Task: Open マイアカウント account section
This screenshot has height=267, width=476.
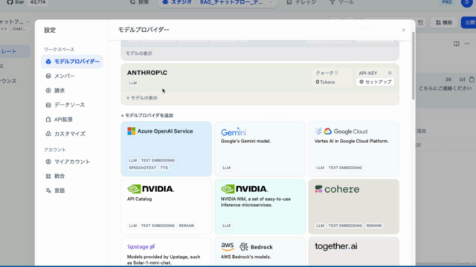Action: click(x=72, y=162)
